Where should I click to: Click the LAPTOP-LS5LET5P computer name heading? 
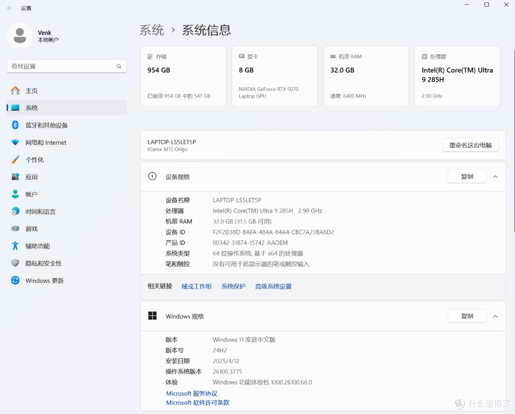172,142
